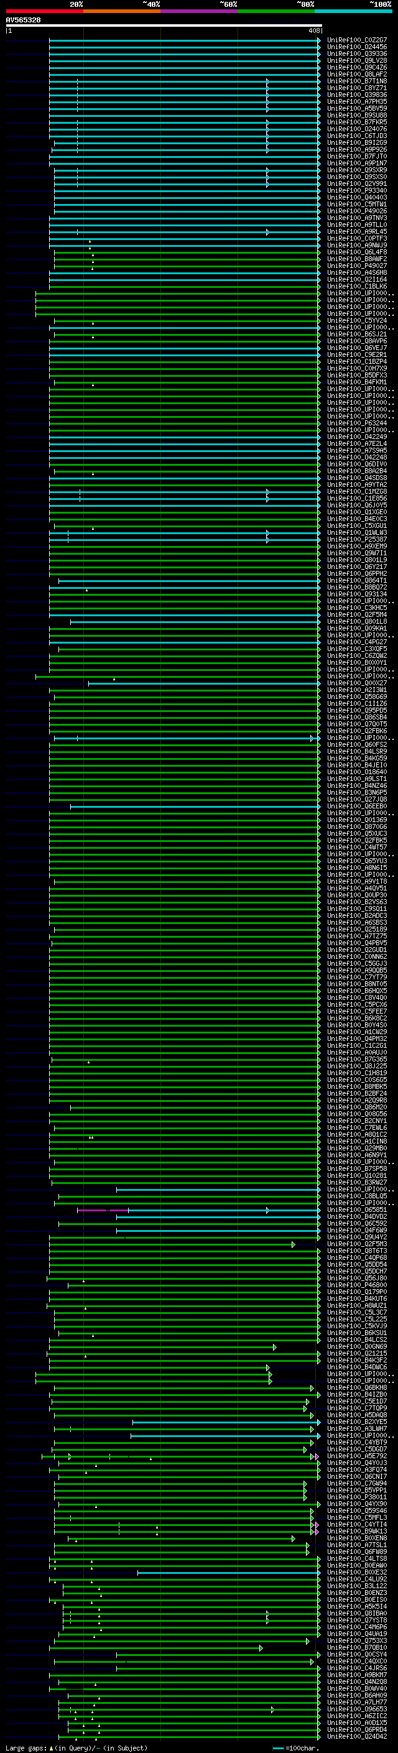Open hit UniRef100_B7FKR5

357,122
